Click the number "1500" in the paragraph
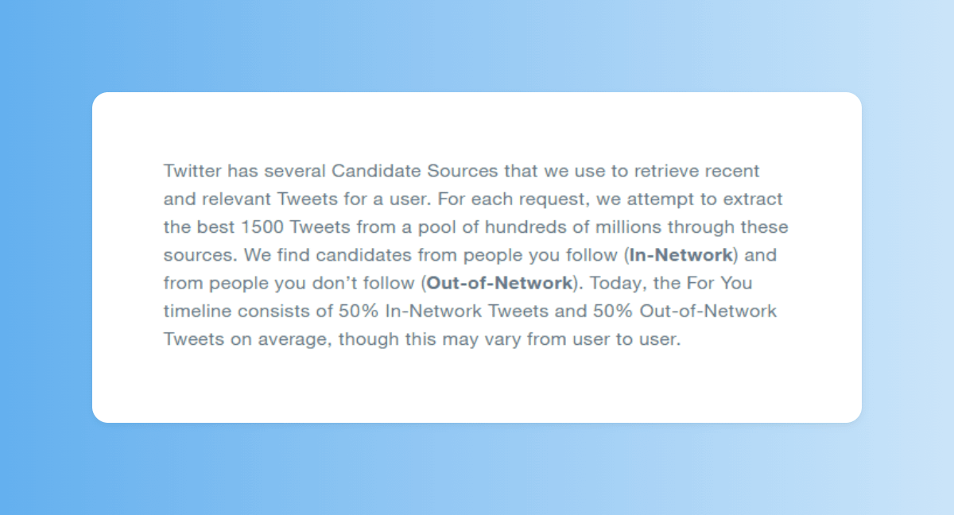The height and width of the screenshot is (515, 954). (x=261, y=227)
